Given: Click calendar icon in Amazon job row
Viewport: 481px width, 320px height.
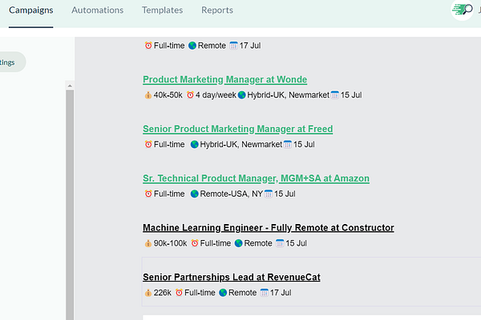Looking at the screenshot, I should [269, 194].
